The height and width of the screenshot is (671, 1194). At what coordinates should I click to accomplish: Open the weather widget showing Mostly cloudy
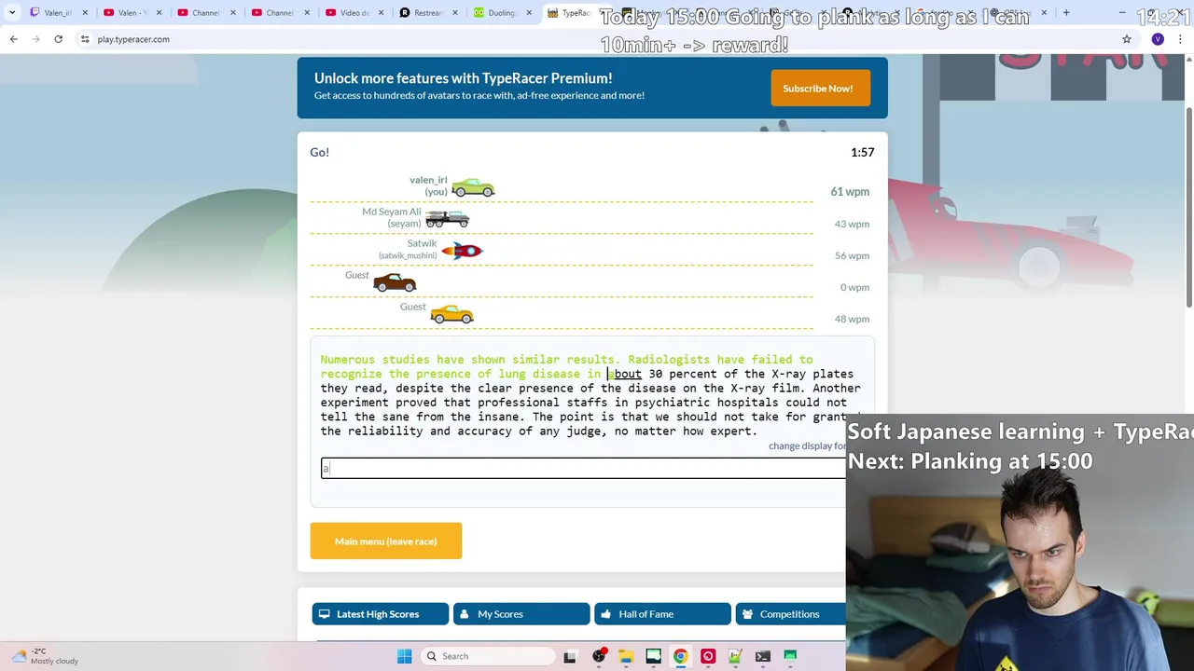(x=44, y=656)
